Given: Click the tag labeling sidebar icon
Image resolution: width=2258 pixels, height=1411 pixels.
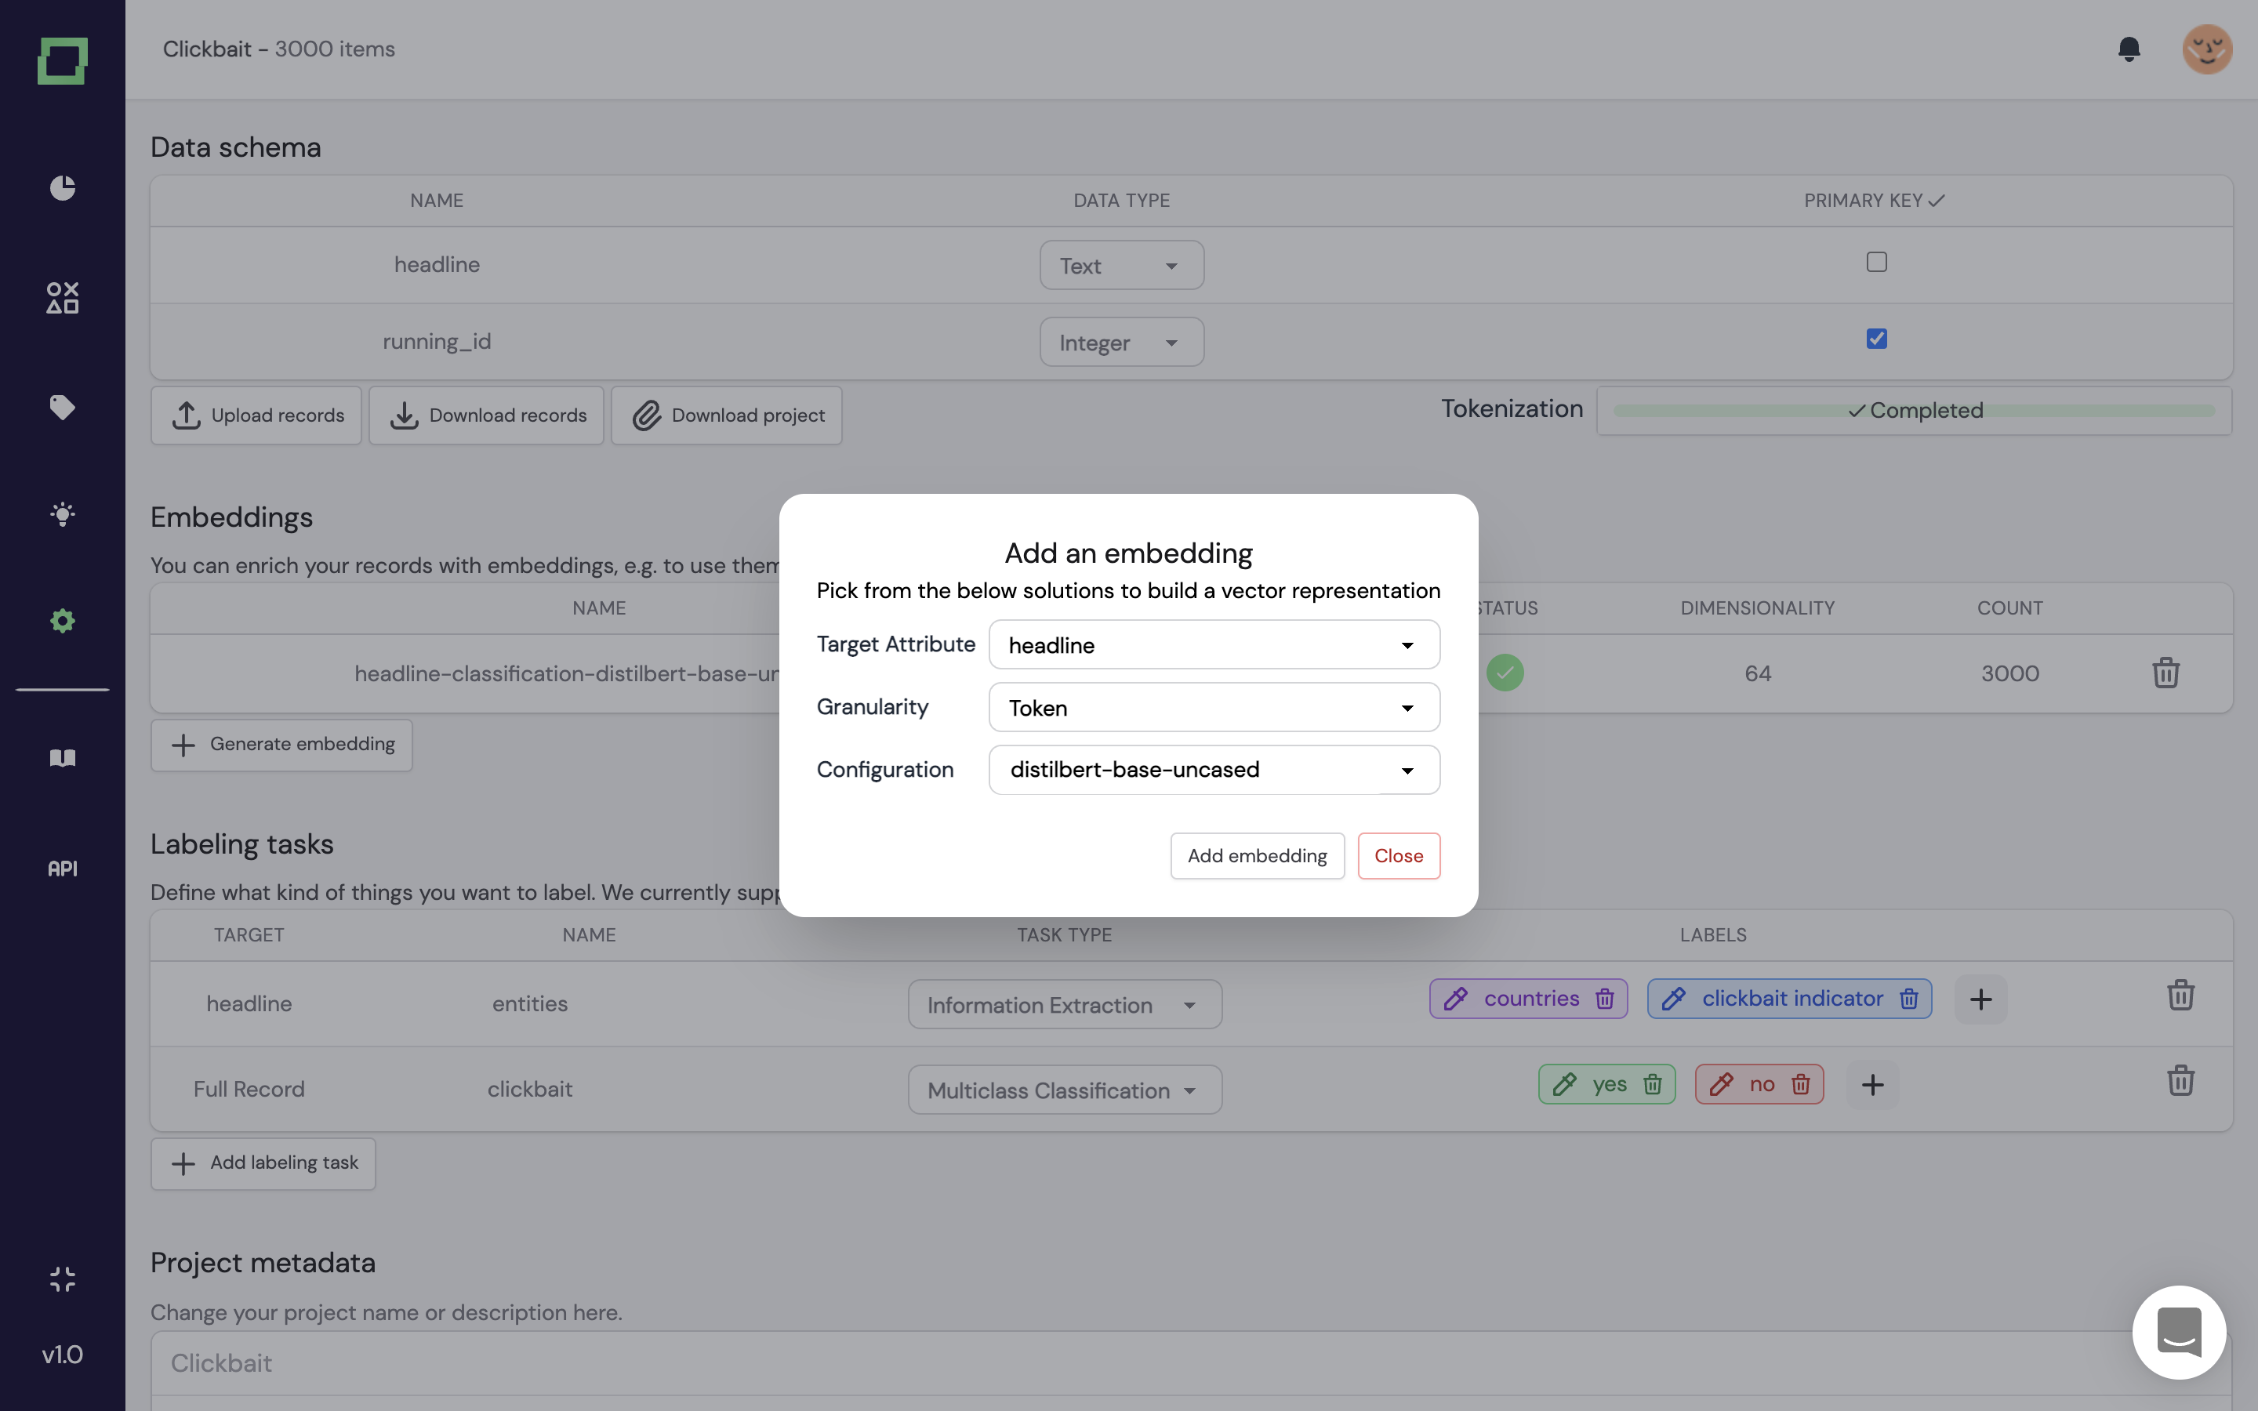Looking at the screenshot, I should (x=63, y=407).
